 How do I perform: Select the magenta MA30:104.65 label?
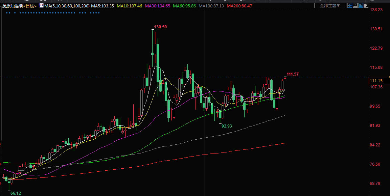point(158,6)
